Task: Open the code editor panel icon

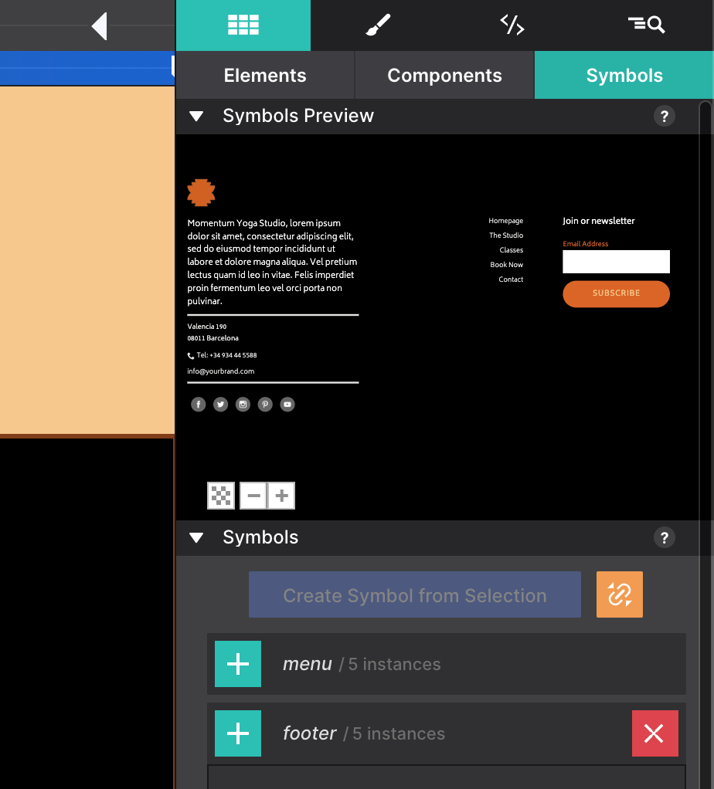Action: pos(512,25)
